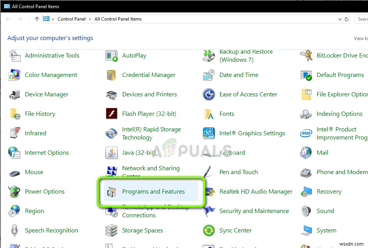
Task: Click inside the Search box
Action: (x=362, y=19)
